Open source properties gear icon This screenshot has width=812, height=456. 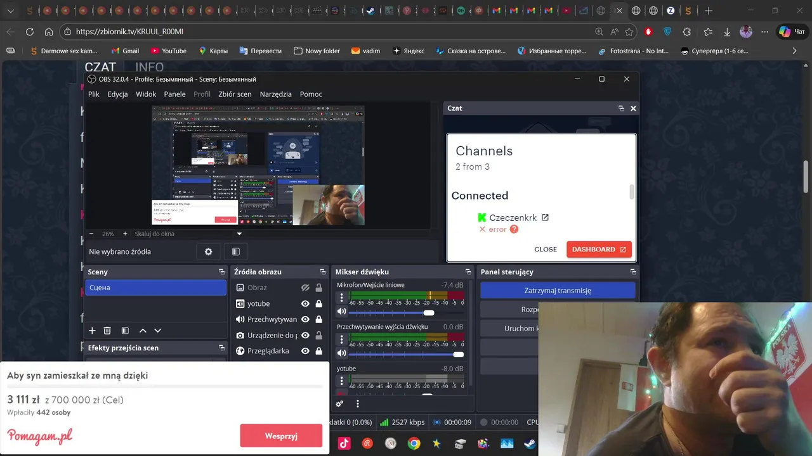coord(208,251)
